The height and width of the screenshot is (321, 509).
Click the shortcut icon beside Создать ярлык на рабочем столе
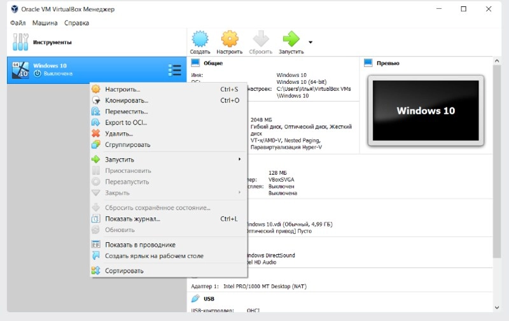tap(96, 256)
